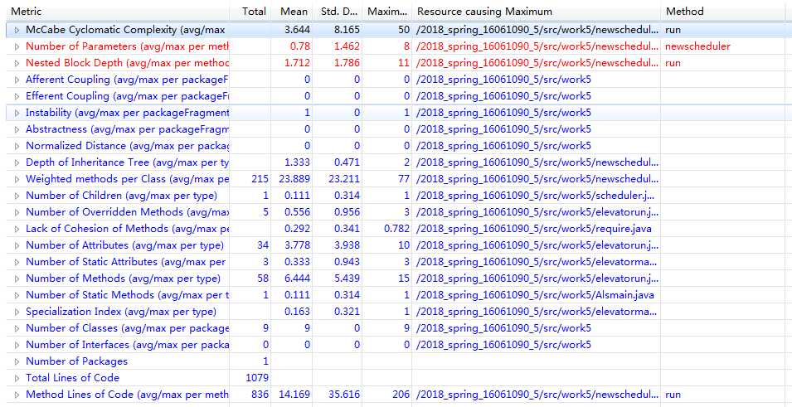Click mean value 23.889

pyautogui.click(x=294, y=179)
